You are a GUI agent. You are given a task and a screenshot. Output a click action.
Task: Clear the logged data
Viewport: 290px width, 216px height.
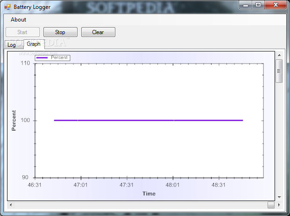pos(98,32)
